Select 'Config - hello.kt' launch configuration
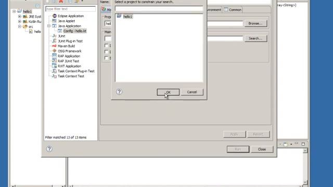The width and height of the screenshot is (333, 187). (75, 31)
